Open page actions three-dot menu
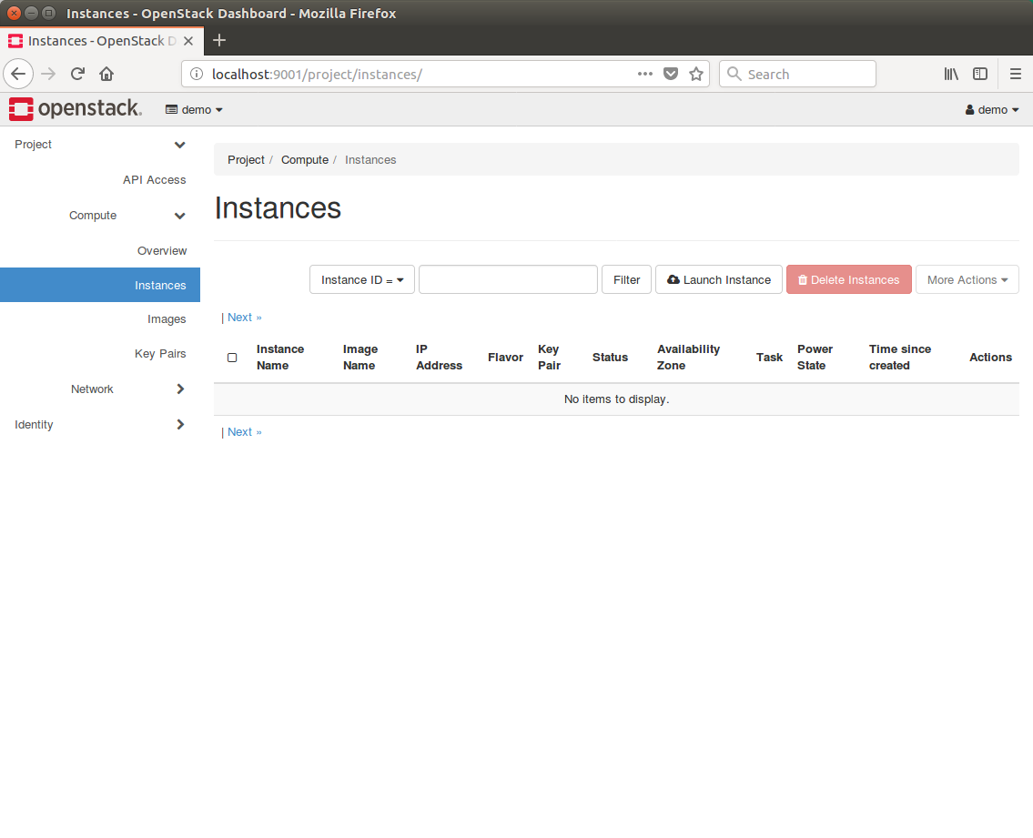 click(x=645, y=74)
